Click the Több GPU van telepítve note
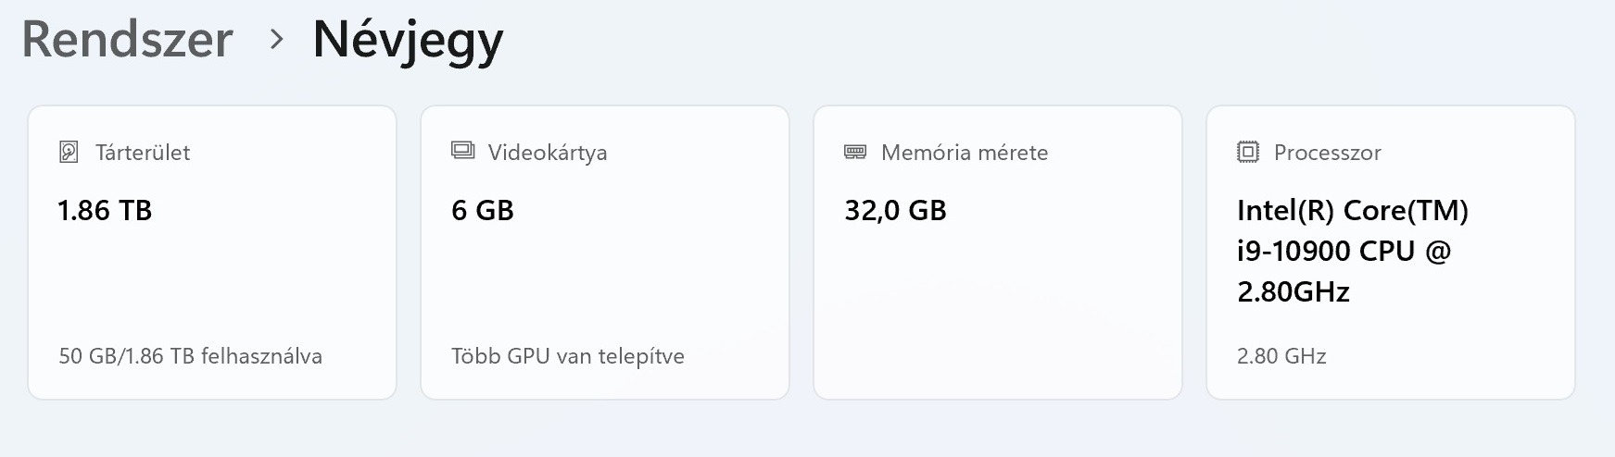Screen dimensions: 1615x457 568,356
